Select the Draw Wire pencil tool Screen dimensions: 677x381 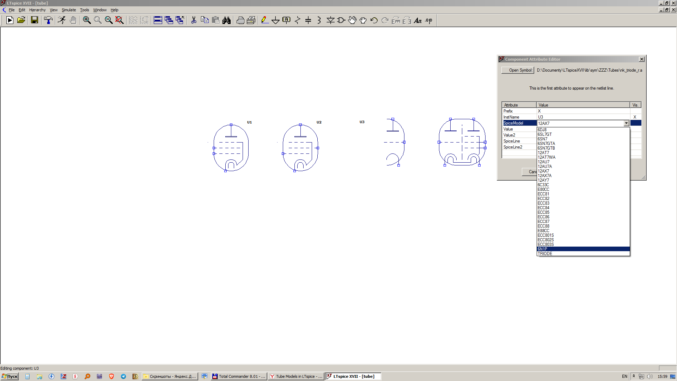tap(265, 20)
